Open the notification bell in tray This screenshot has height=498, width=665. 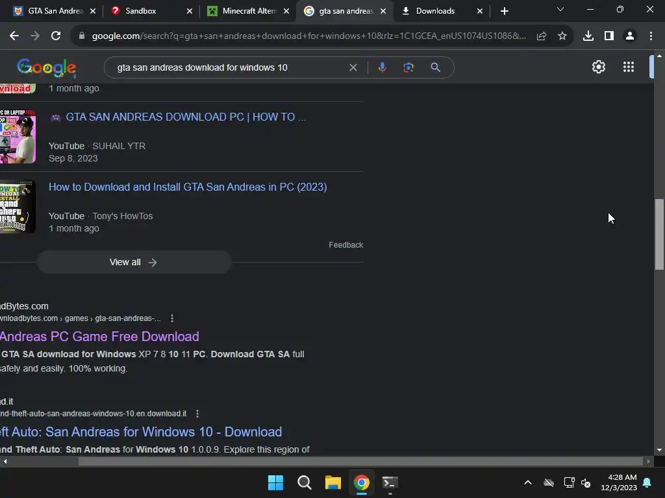[647, 482]
